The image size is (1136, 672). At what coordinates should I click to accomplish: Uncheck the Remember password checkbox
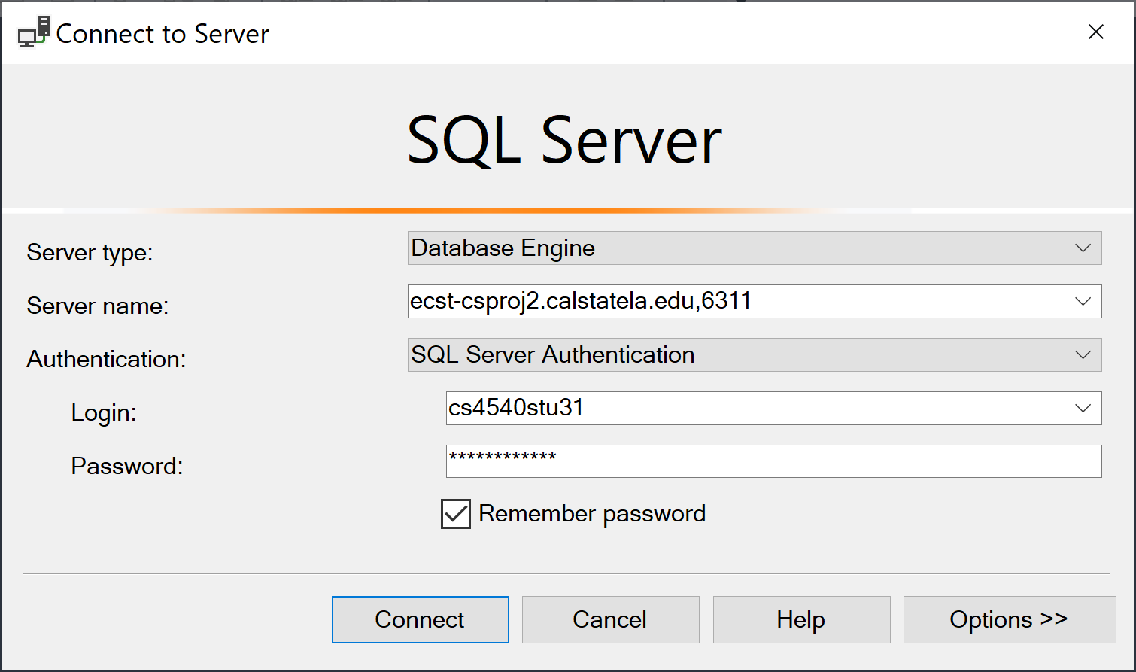[x=456, y=514]
